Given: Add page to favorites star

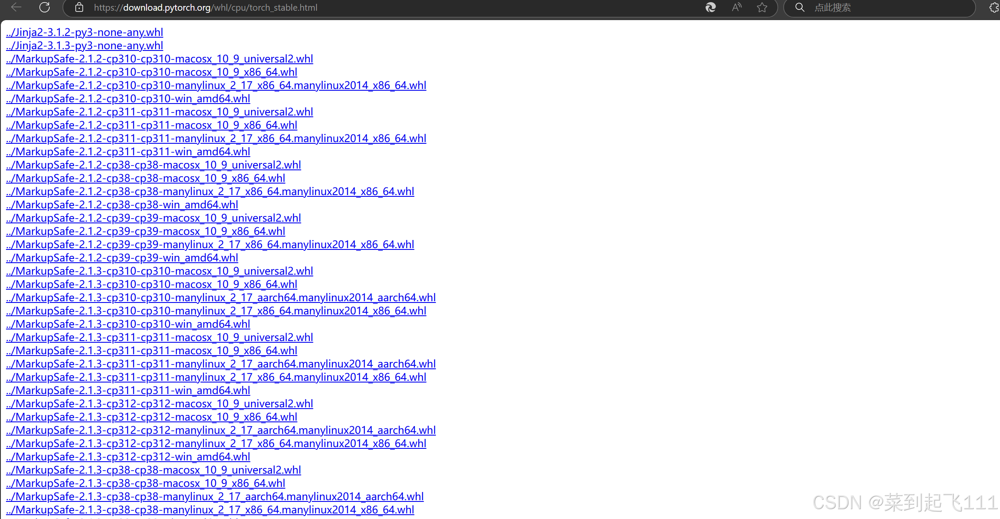Looking at the screenshot, I should click(762, 7).
